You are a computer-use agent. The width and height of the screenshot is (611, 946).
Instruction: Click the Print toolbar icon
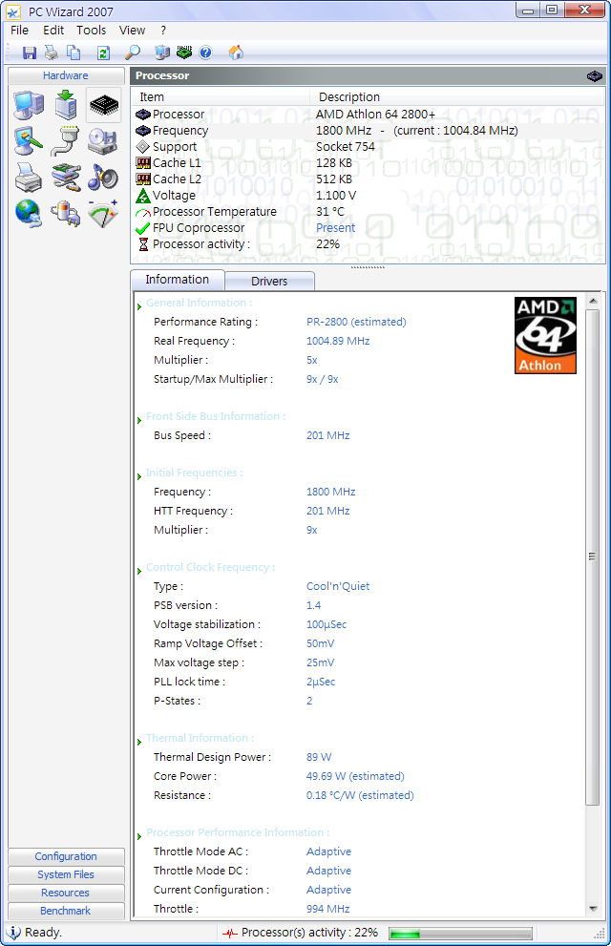pos(52,53)
